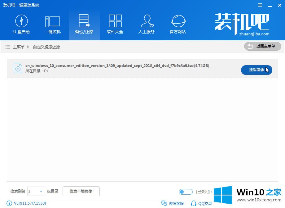Image resolution: width=285 pixels, height=208 pixels.
Task: Open the directory level dropdown showing 1
Action: 36,191
